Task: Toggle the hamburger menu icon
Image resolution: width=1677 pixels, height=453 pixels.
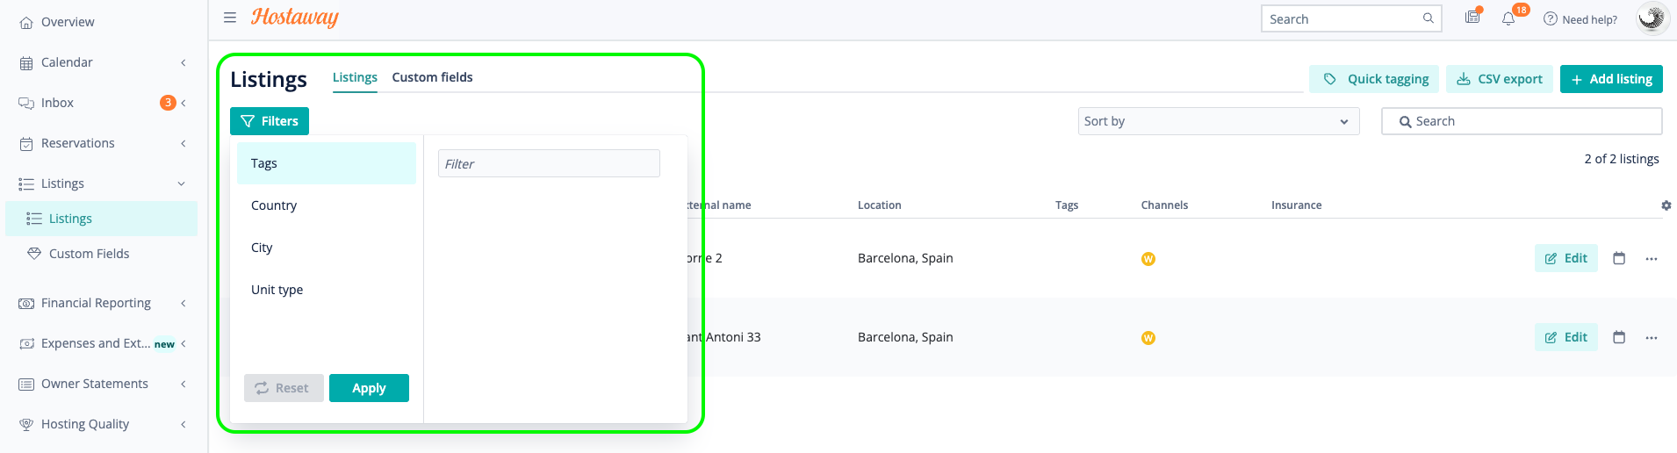Action: 230,18
